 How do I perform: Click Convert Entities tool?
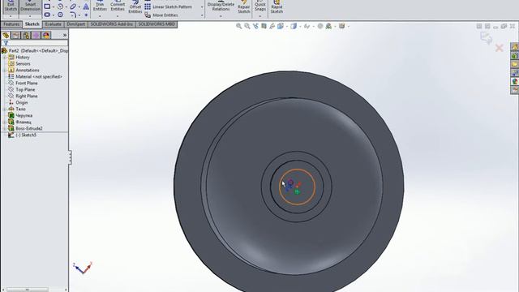(118, 6)
